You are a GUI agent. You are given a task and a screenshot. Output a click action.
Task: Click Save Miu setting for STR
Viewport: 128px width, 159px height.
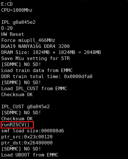coord(35,58)
